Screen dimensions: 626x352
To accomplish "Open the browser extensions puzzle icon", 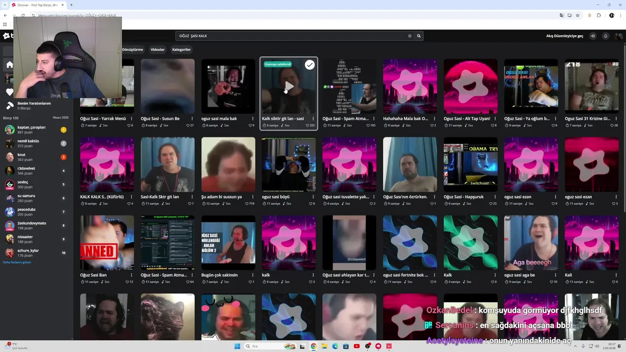I will pyautogui.click(x=599, y=15).
